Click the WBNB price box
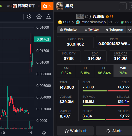The width and height of the screenshot is (132, 136). tap(114, 42)
